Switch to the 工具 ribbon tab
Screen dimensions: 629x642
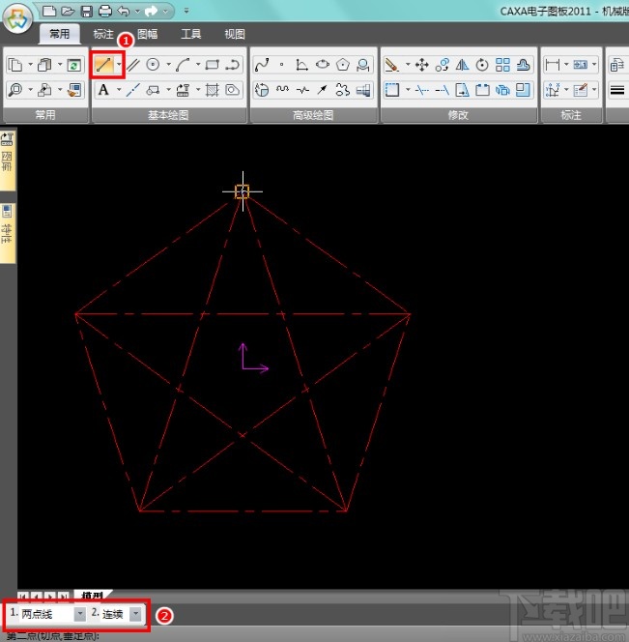191,34
